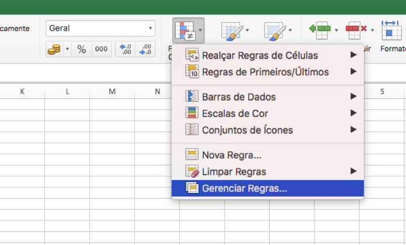Click the Delete cells icon
Image resolution: width=406 pixels, height=245 pixels.
click(x=356, y=30)
